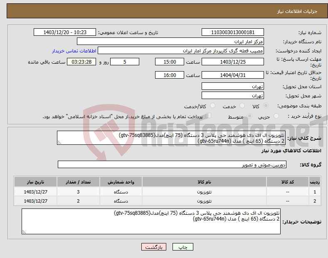Click the delivery province field تهران

click(x=233, y=86)
